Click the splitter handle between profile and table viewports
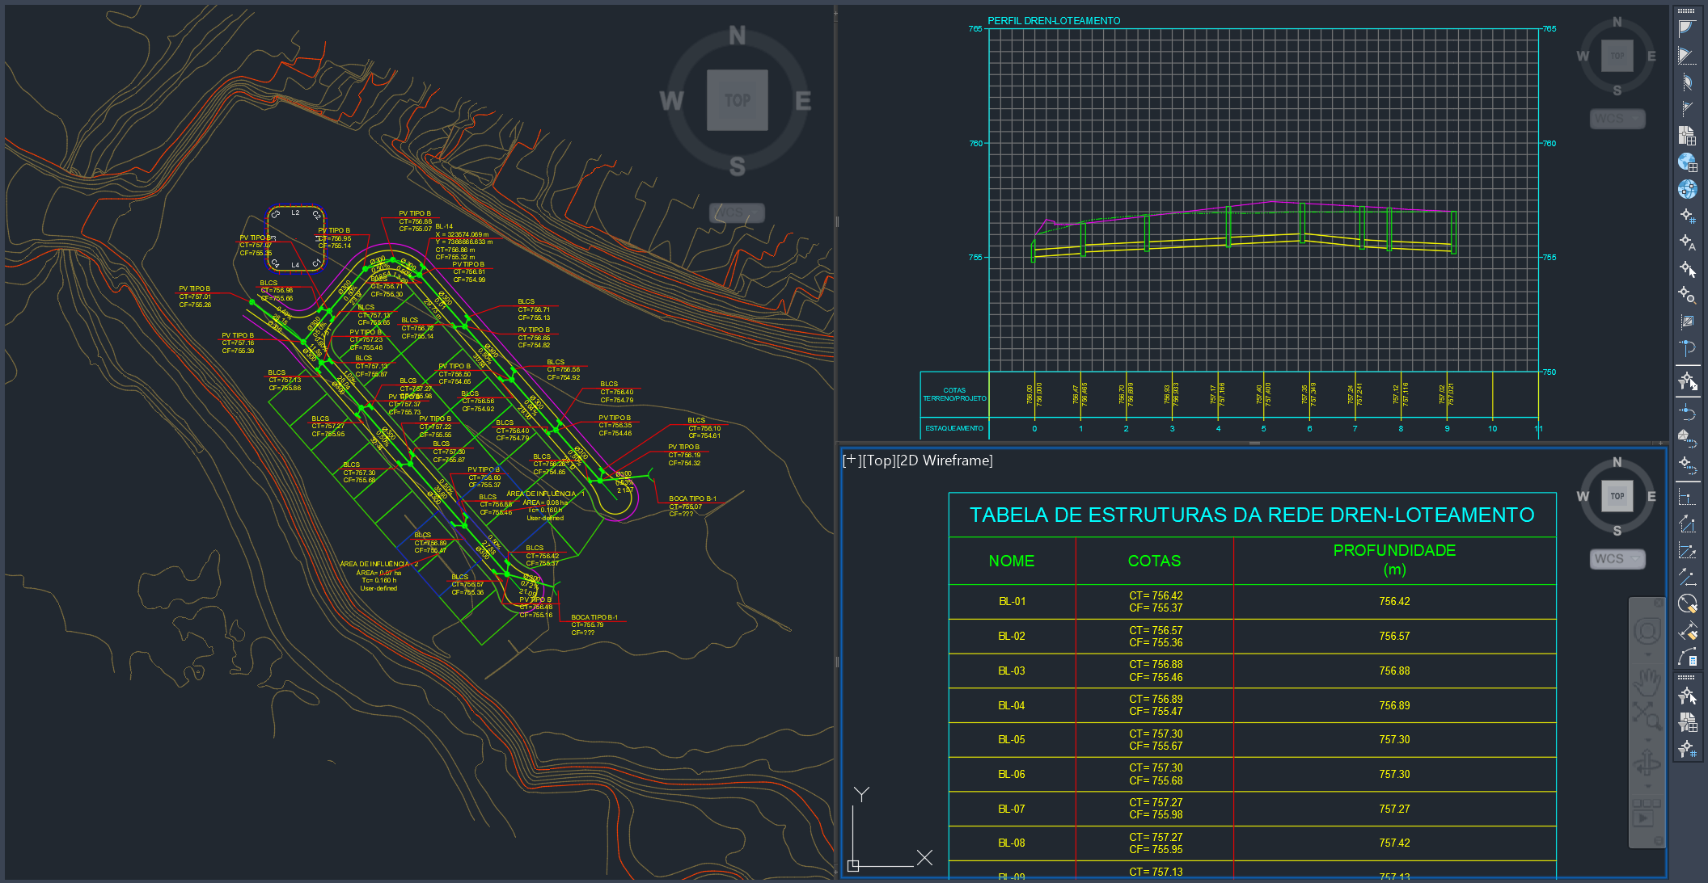 (x=1254, y=443)
